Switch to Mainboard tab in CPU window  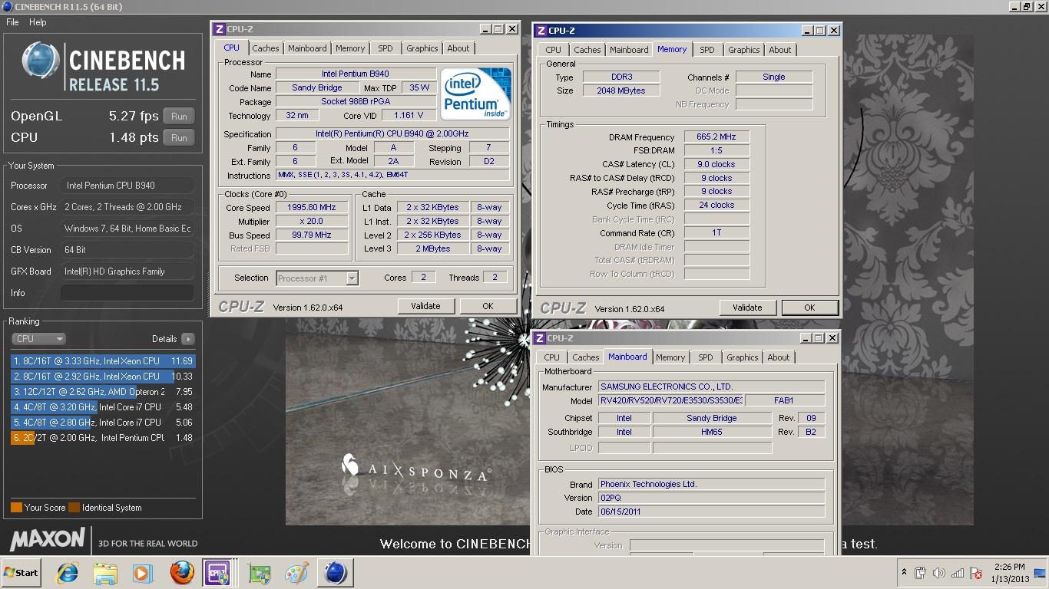coord(307,48)
